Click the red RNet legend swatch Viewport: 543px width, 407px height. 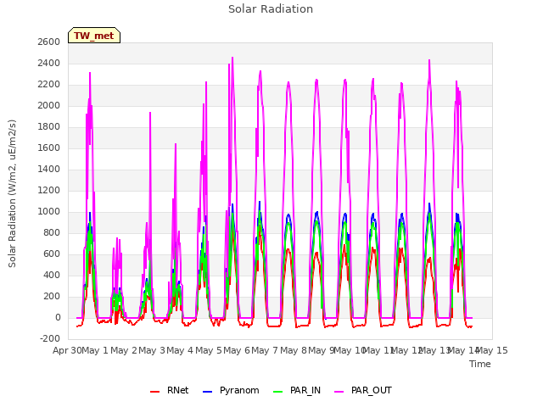coord(154,392)
